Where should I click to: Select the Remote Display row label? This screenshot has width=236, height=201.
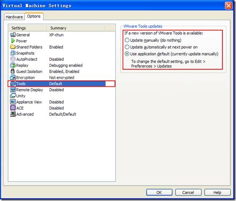(x=30, y=90)
